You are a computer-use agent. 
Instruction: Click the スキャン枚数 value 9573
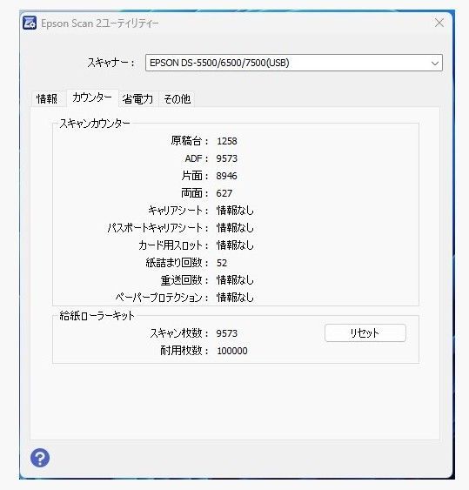pos(227,333)
